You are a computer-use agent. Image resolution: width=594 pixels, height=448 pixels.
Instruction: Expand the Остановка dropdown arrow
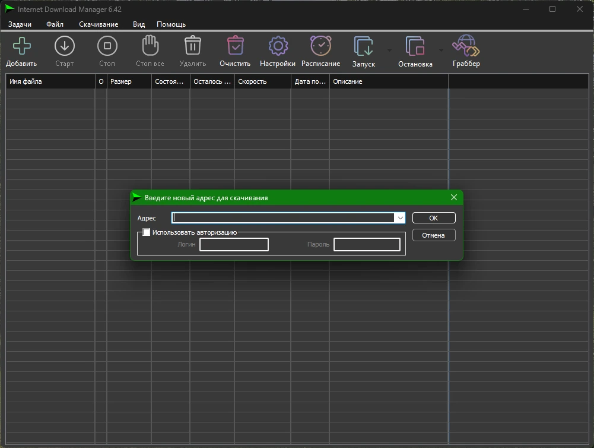(x=441, y=50)
